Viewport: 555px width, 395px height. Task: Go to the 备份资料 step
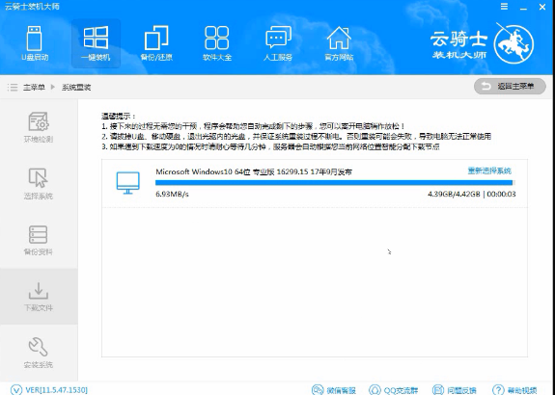[39, 240]
